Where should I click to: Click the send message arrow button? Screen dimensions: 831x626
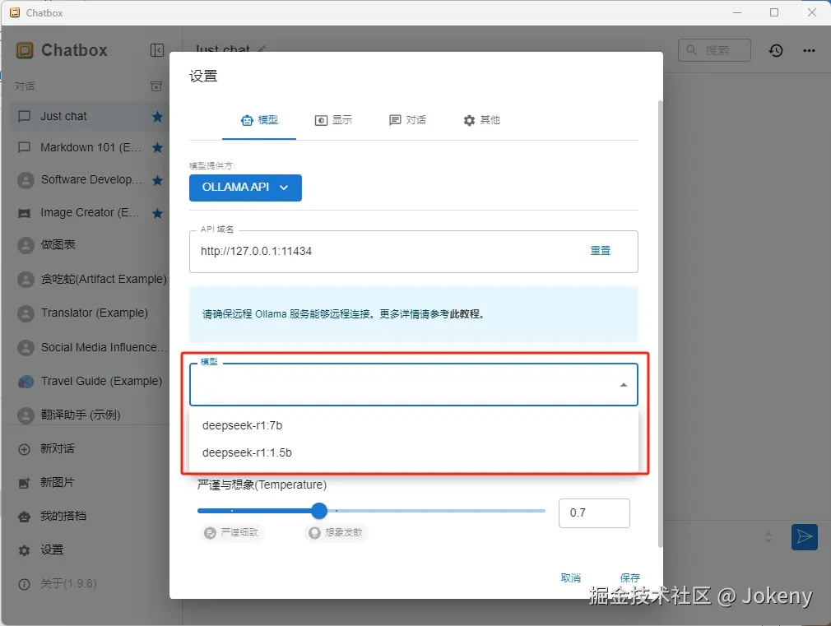tap(804, 537)
